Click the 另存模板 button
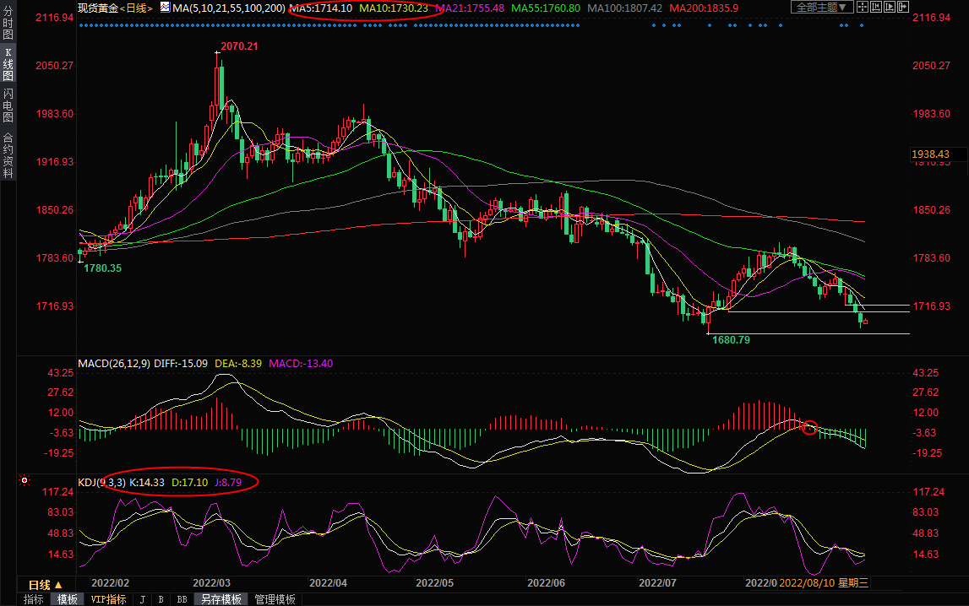 click(221, 599)
